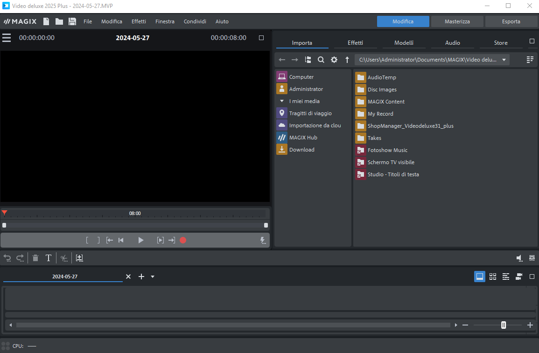The height and width of the screenshot is (353, 539).
Task: Switch to storyboard mode view
Action: [480, 277]
